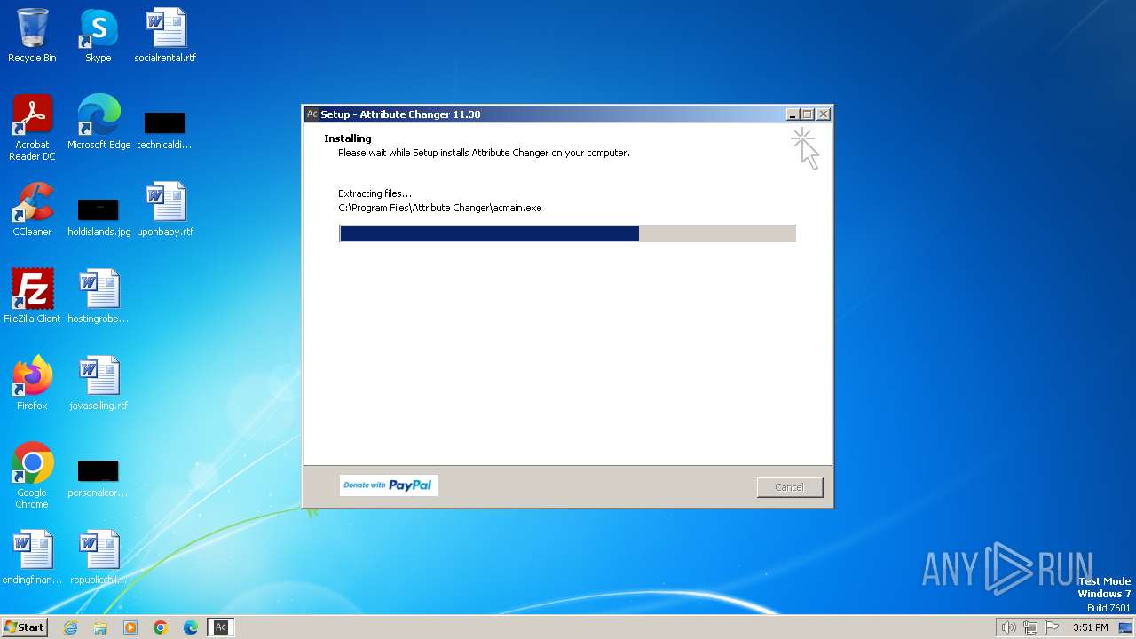Screen dimensions: 1136x639
Task: Close the Setup window
Action: (x=823, y=114)
